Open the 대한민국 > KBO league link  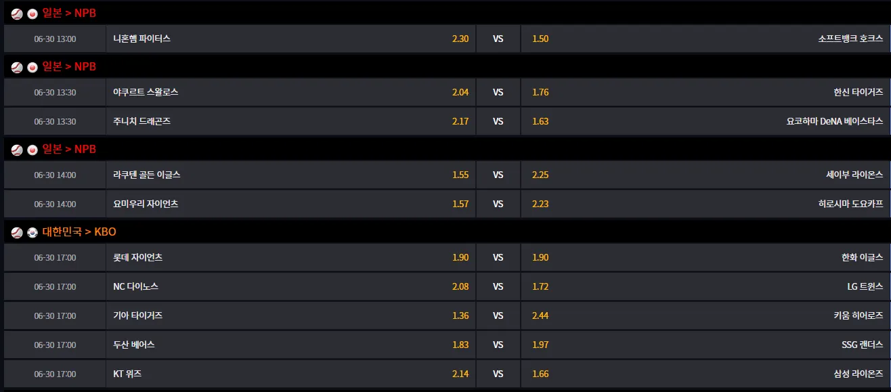point(79,232)
